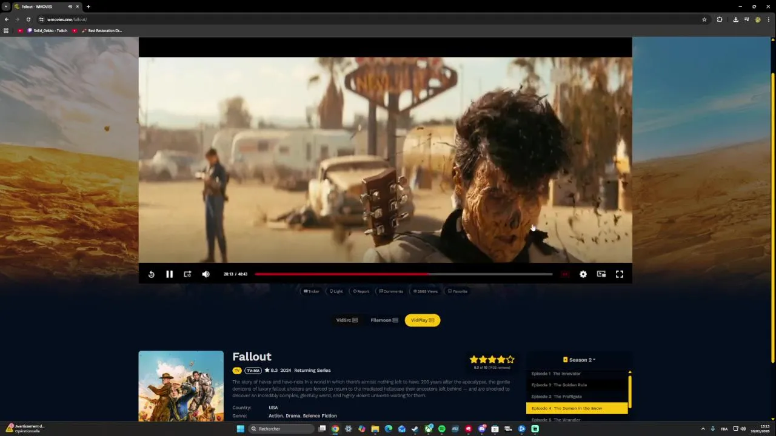776x436 pixels.
Task: Open the system volume control in tray
Action: click(743, 429)
